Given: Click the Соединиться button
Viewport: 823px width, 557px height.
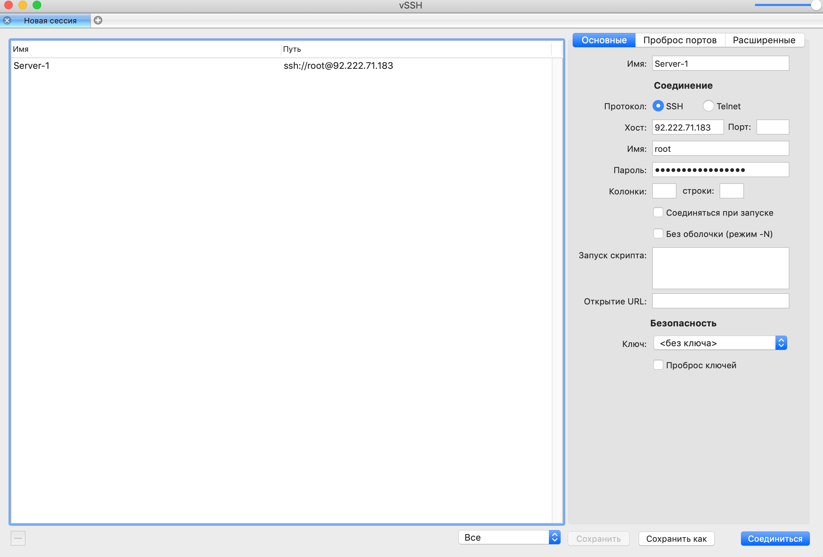Looking at the screenshot, I should [775, 539].
